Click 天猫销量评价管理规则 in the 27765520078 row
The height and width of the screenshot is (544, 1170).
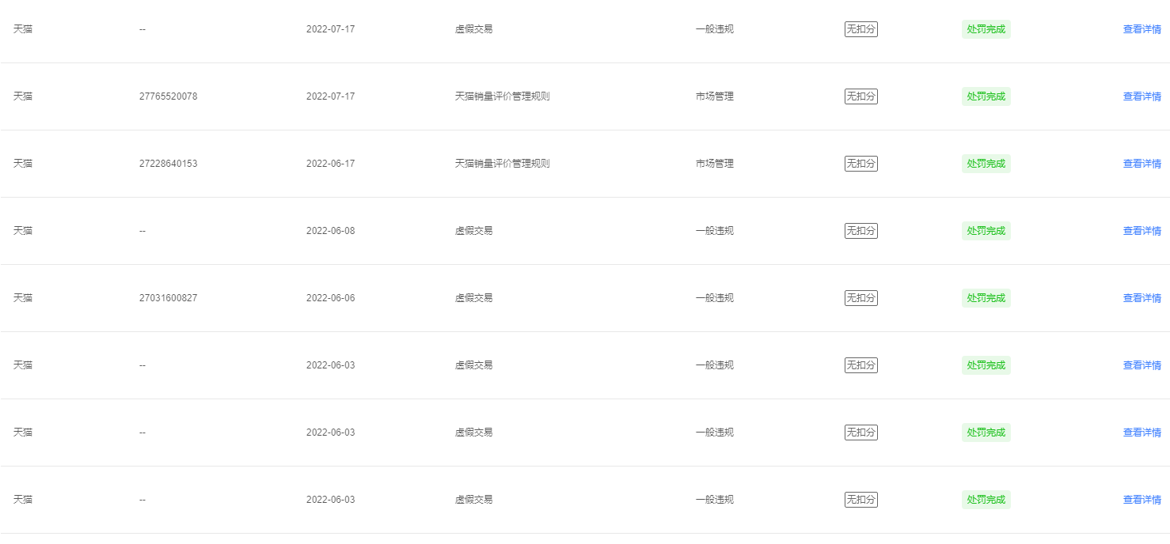coord(502,96)
